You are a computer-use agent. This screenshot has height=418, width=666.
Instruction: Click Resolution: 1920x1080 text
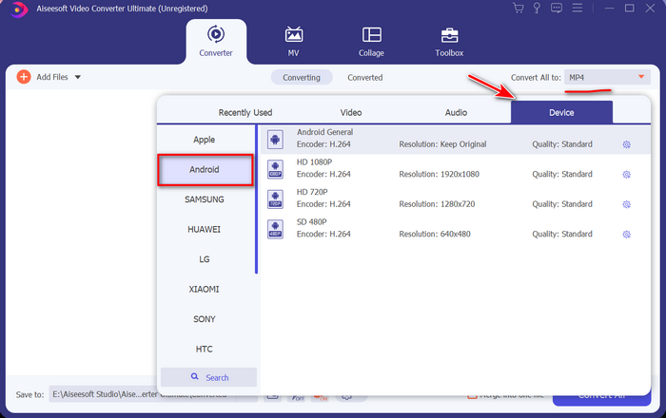[x=440, y=174]
